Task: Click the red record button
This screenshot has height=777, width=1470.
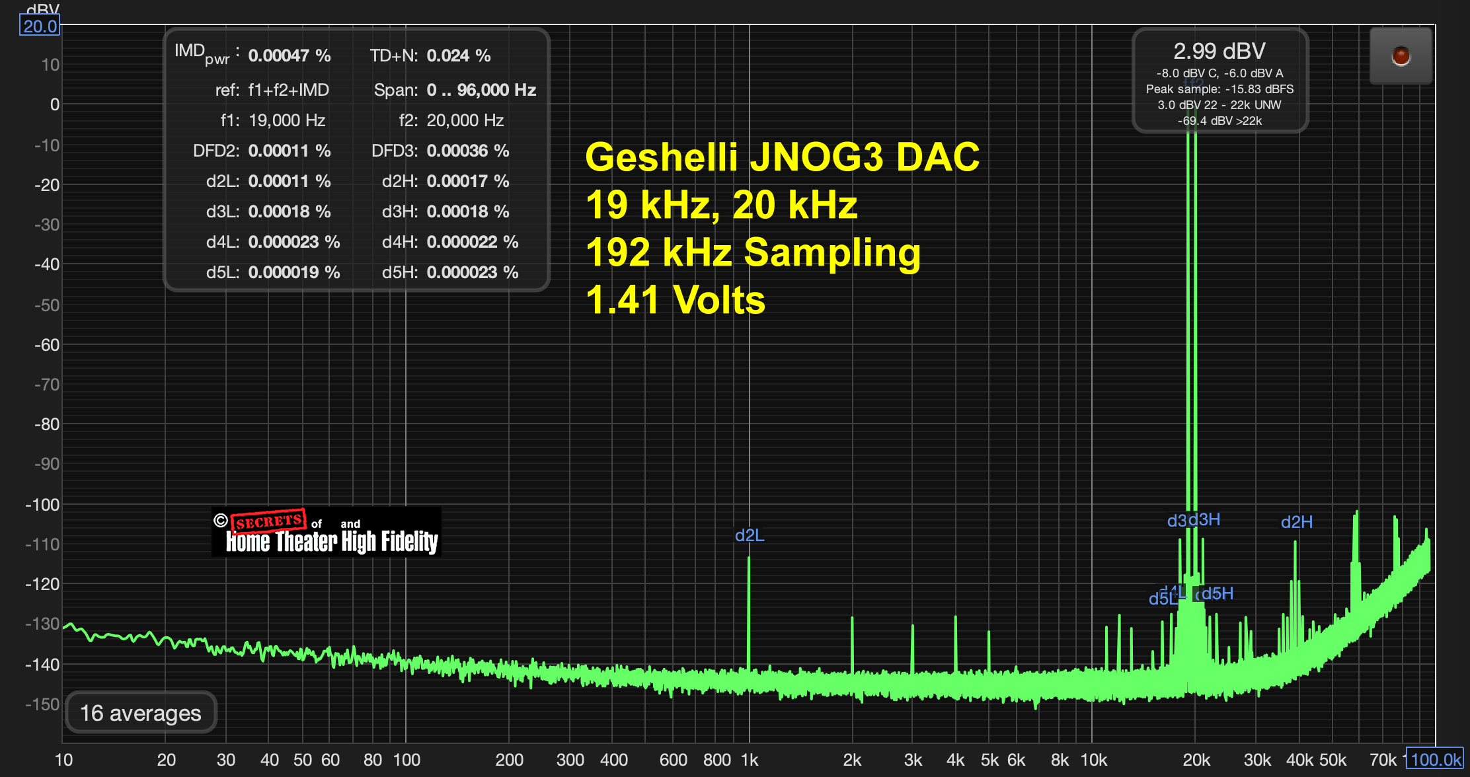Action: (x=1401, y=56)
